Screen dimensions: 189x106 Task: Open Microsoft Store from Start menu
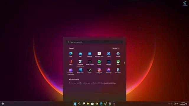pos(99,54)
